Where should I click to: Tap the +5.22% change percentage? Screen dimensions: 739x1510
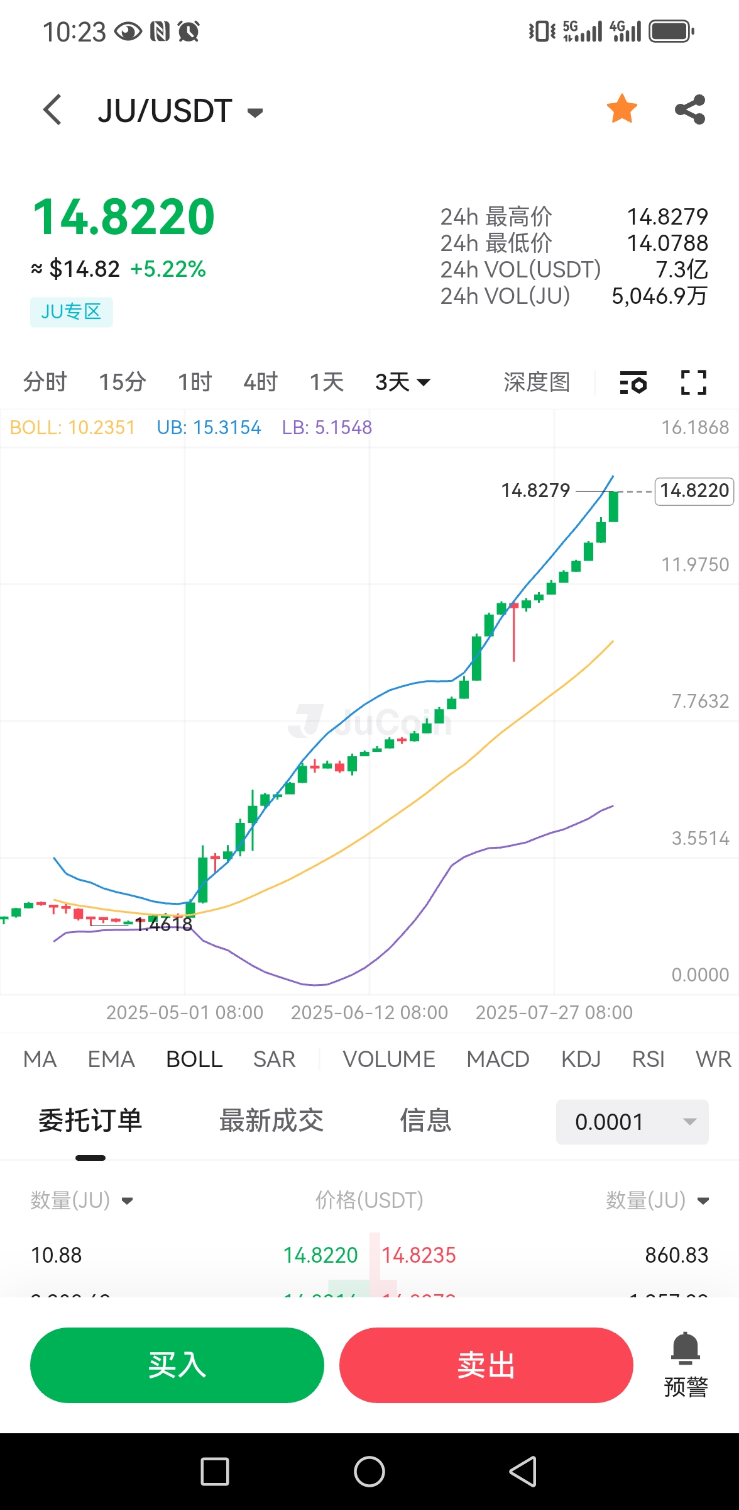pos(168,269)
